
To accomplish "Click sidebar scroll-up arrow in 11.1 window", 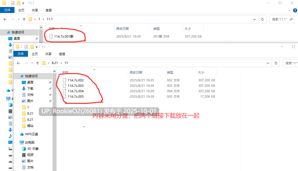I will (41, 27).
